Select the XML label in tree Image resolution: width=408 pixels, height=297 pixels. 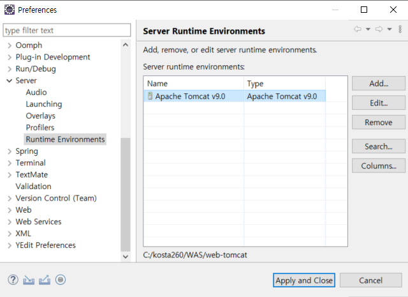[23, 233]
